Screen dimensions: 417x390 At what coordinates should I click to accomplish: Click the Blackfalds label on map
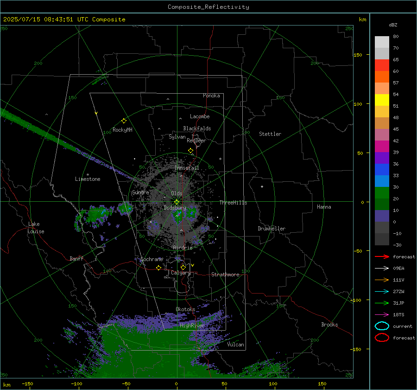197,128
